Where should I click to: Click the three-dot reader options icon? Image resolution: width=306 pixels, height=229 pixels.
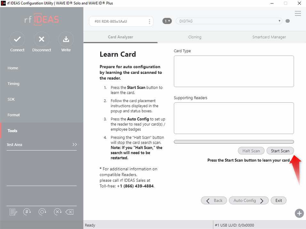click(149, 21)
